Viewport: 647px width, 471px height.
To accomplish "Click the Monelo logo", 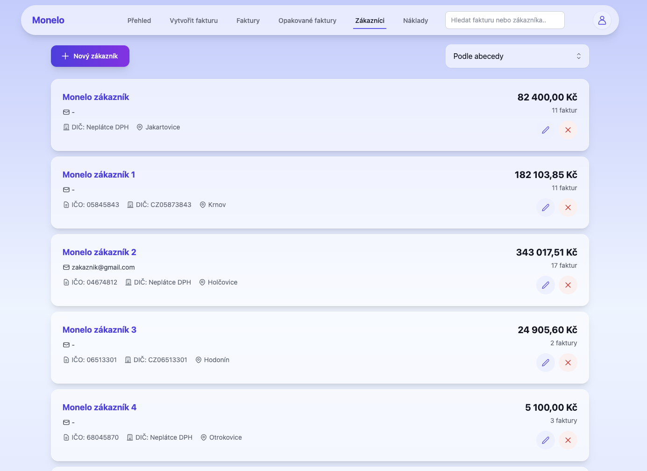I will click(48, 20).
